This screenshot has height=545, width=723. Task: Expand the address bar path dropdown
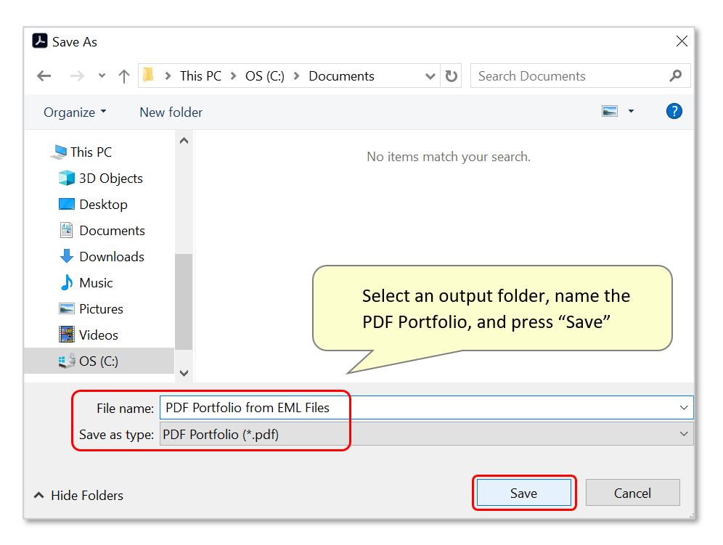click(x=430, y=76)
